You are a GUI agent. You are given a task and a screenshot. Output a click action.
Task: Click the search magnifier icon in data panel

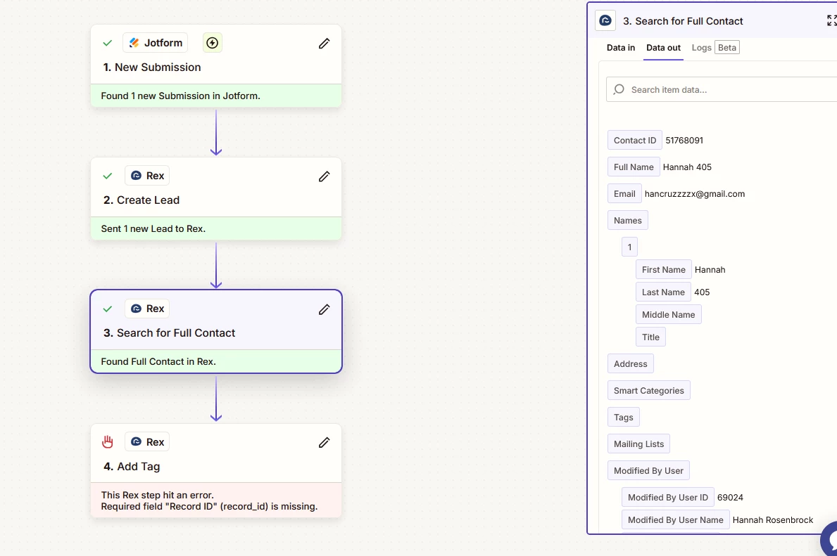point(619,89)
